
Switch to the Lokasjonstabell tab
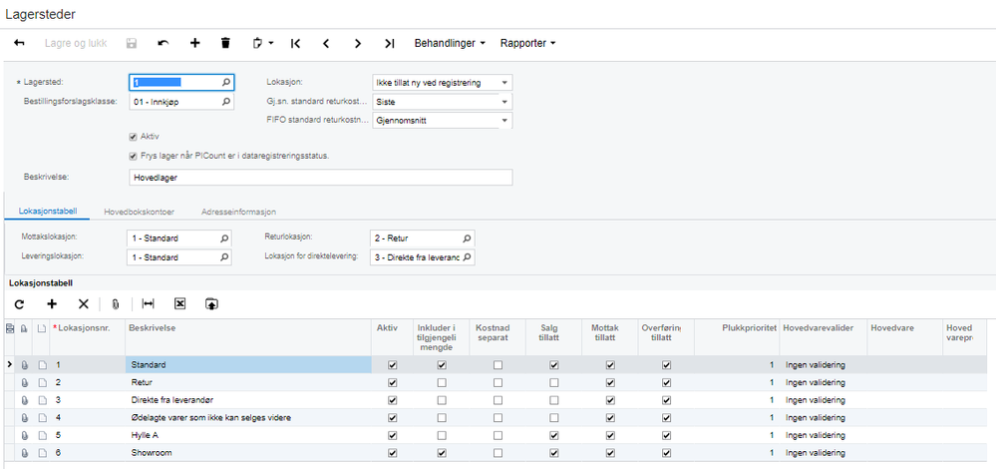47,212
